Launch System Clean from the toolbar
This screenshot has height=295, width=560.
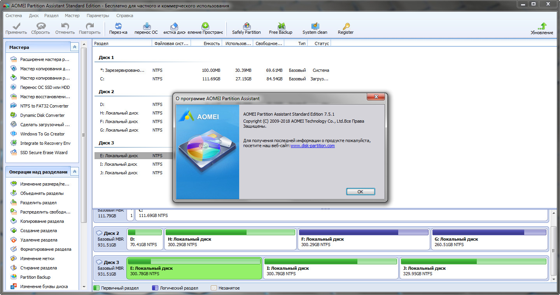click(x=314, y=28)
